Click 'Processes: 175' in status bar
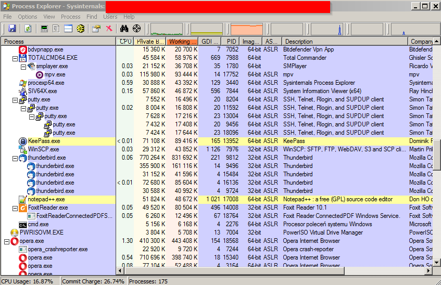Image resolution: width=441 pixels, height=285 pixels. coord(148,281)
